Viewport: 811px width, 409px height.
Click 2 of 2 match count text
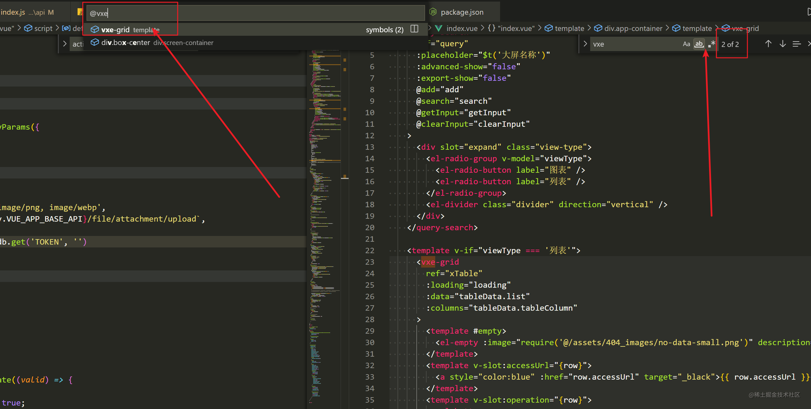coord(730,44)
